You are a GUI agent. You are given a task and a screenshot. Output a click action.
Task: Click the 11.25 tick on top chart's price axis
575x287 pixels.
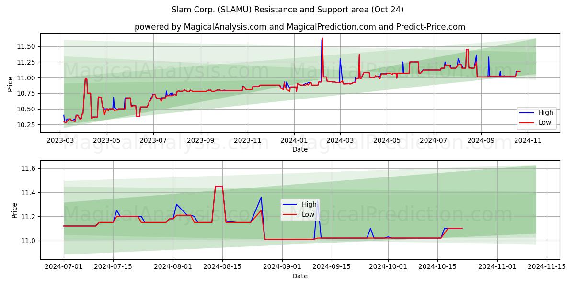[x=27, y=62]
